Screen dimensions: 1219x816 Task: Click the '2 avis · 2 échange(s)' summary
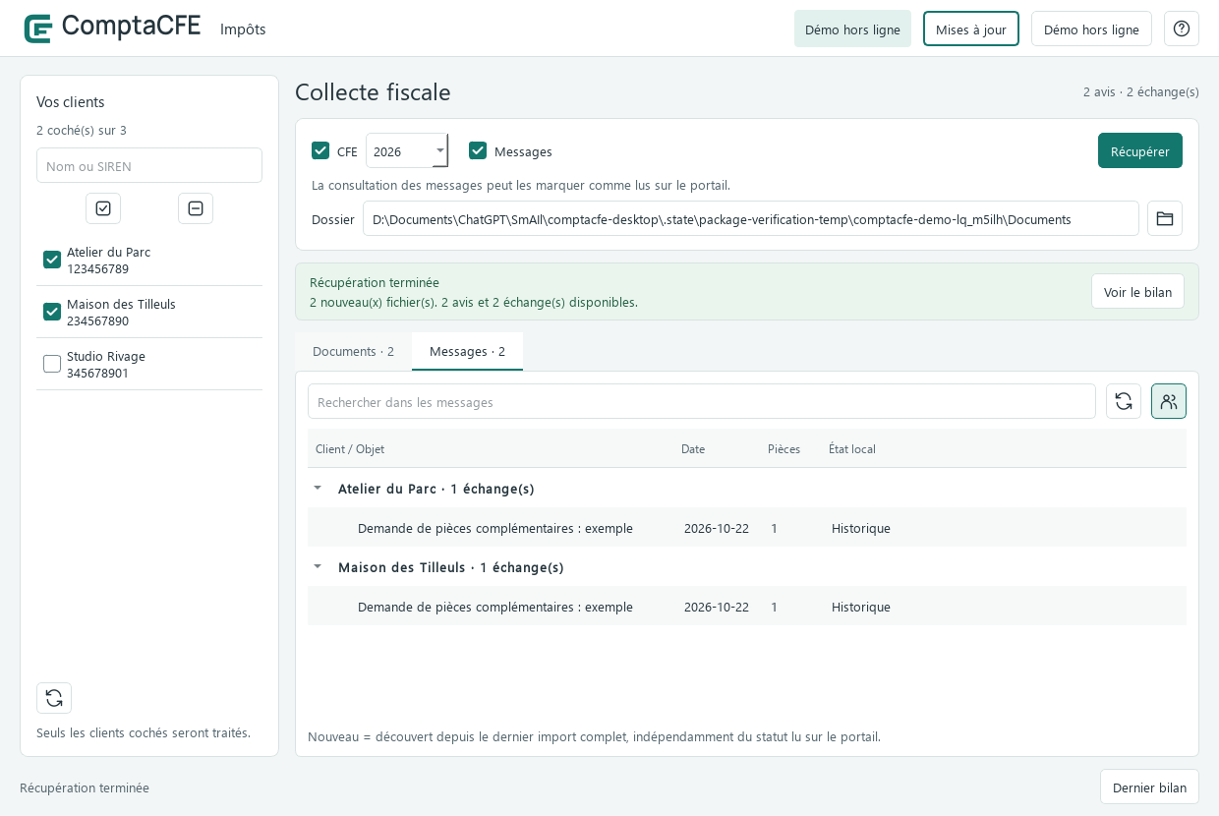pos(1141,91)
